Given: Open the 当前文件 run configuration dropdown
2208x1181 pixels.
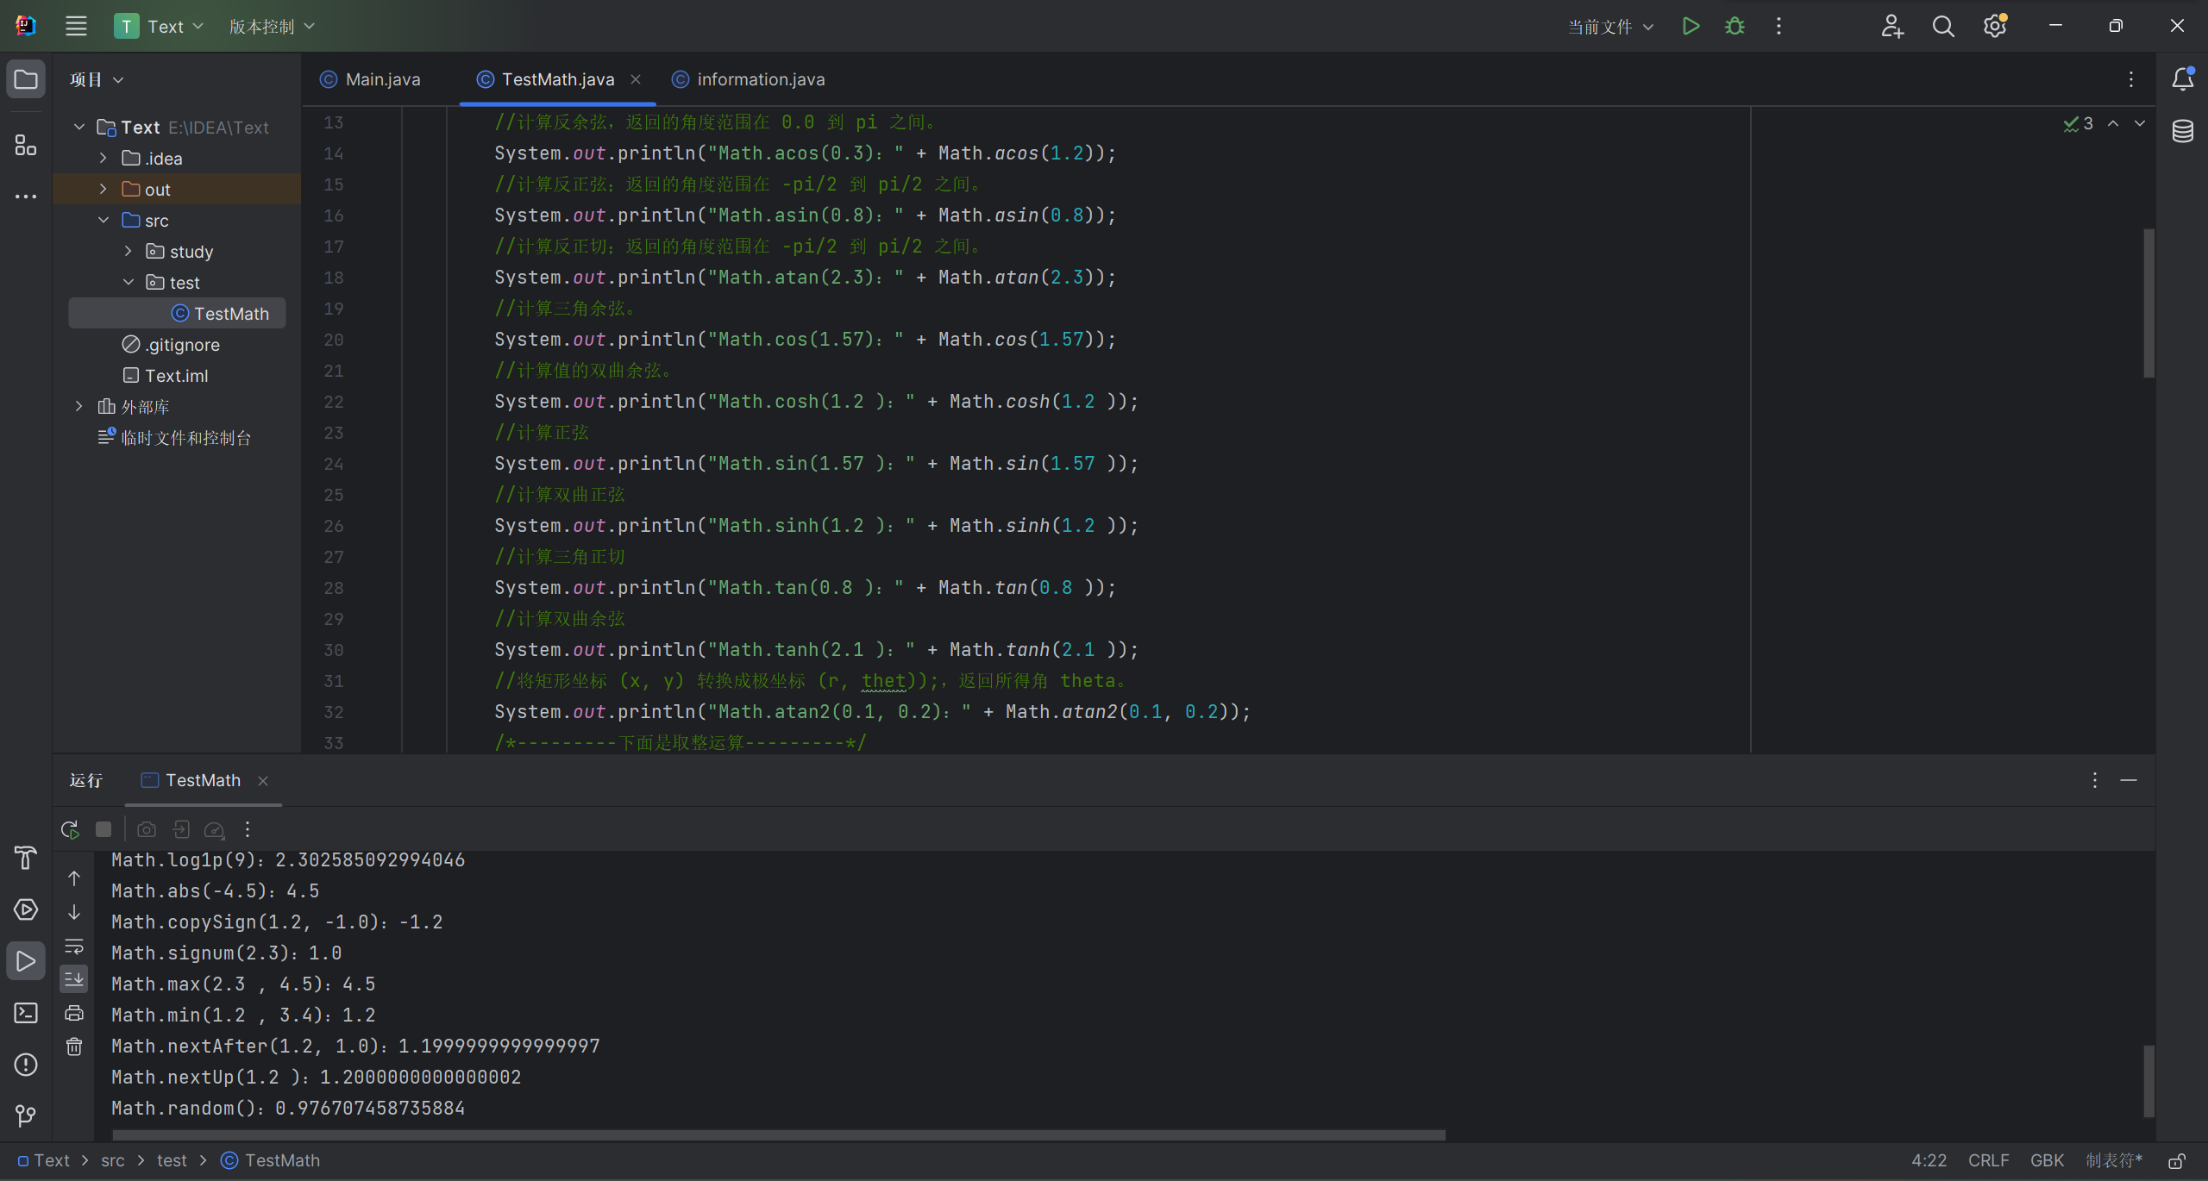Looking at the screenshot, I should point(1609,27).
